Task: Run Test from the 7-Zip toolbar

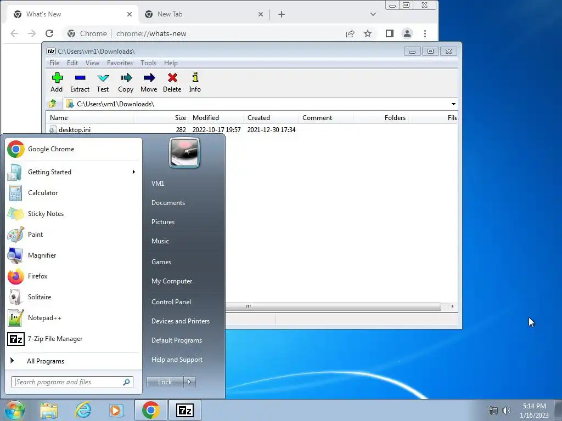Action: pyautogui.click(x=103, y=82)
